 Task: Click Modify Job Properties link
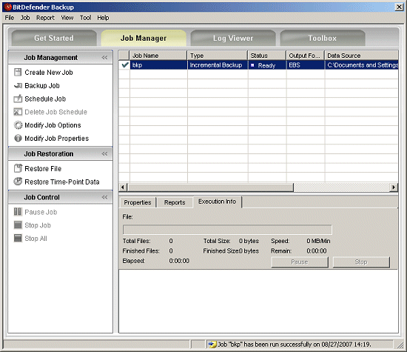coord(56,139)
